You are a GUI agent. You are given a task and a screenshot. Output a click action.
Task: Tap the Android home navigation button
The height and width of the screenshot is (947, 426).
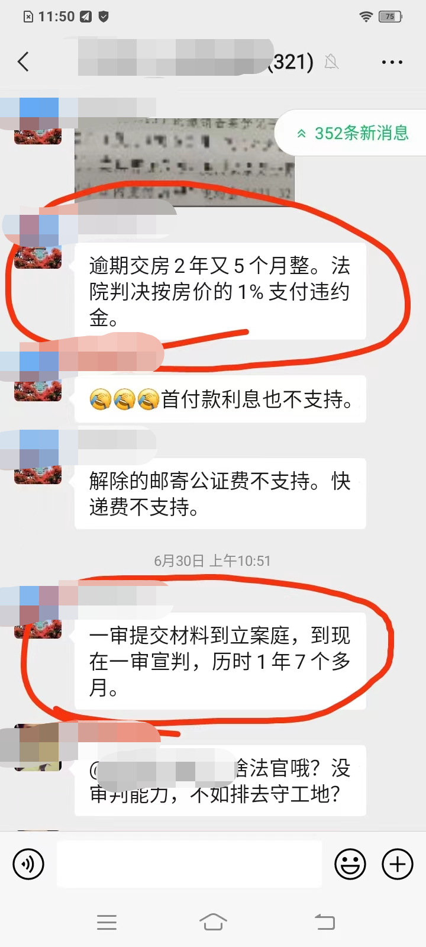pos(213,922)
